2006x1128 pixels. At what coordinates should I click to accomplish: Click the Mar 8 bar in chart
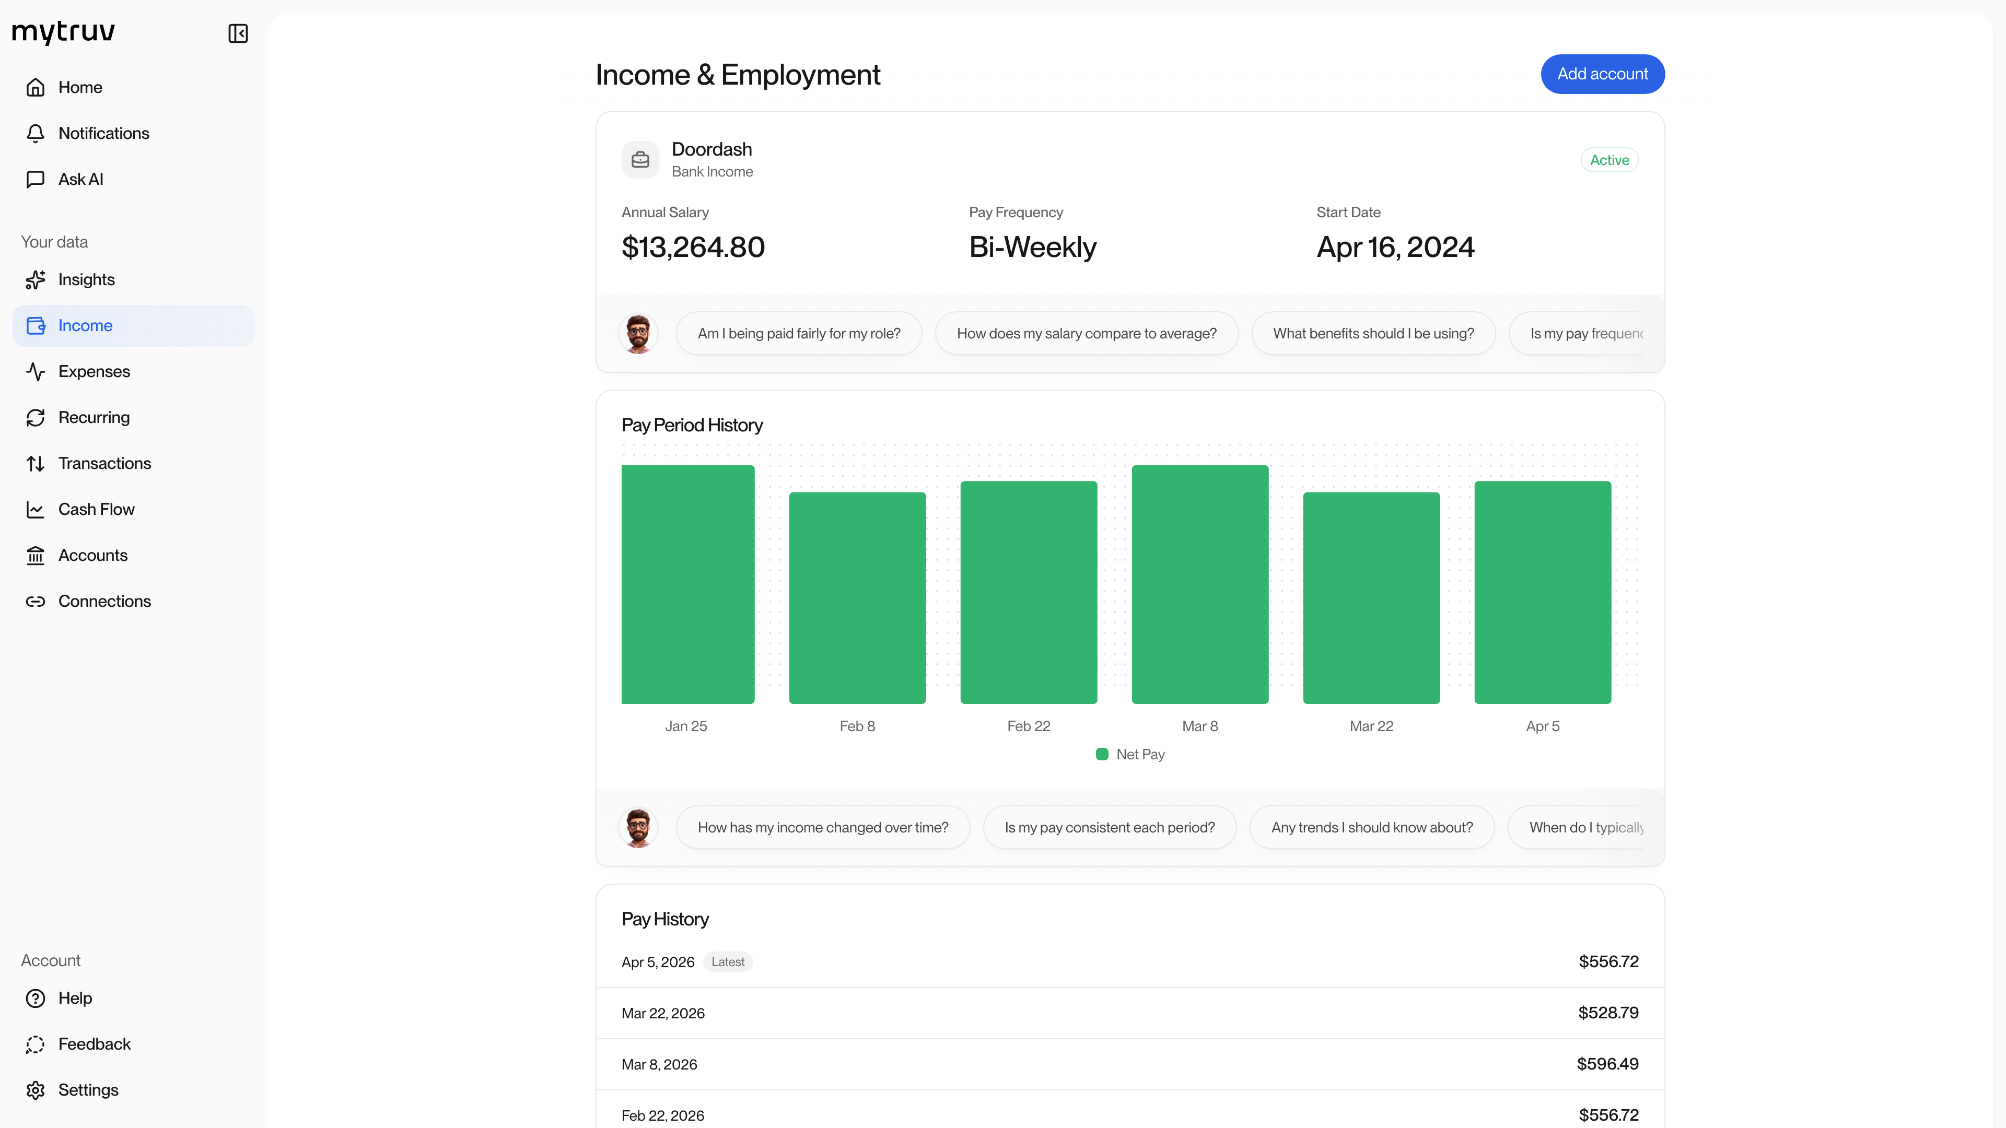1200,585
